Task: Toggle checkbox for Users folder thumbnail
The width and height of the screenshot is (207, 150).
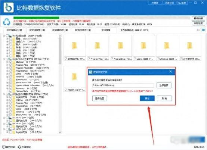Action: [x=135, y=59]
